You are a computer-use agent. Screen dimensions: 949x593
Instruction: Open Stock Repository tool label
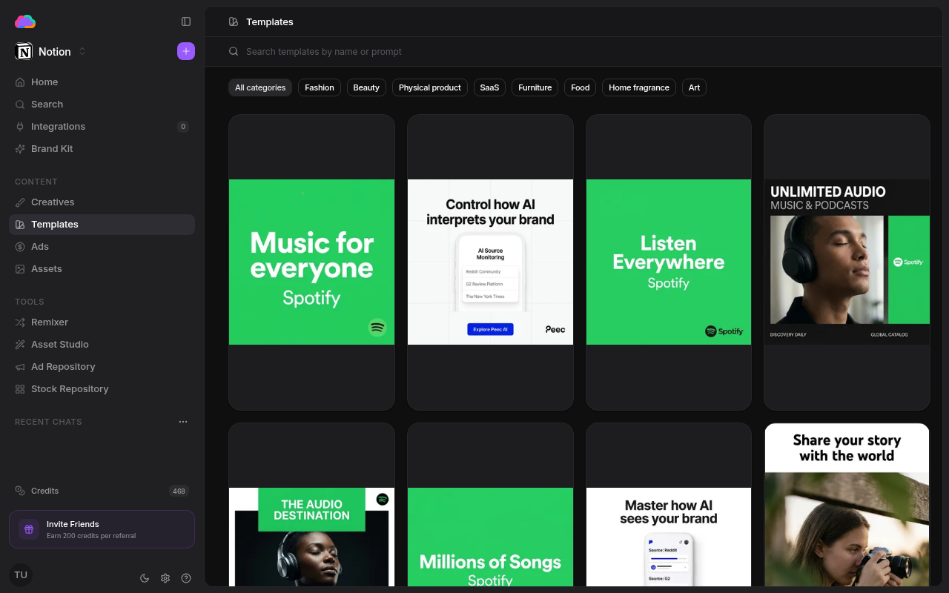coord(70,389)
